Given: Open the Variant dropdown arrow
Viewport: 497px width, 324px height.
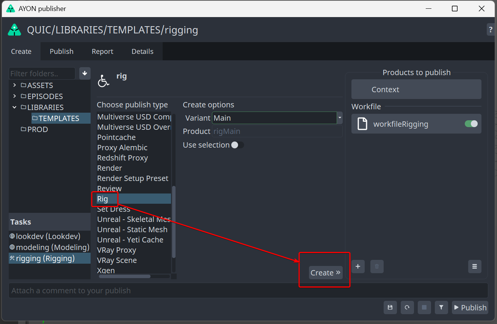Looking at the screenshot, I should coord(340,118).
